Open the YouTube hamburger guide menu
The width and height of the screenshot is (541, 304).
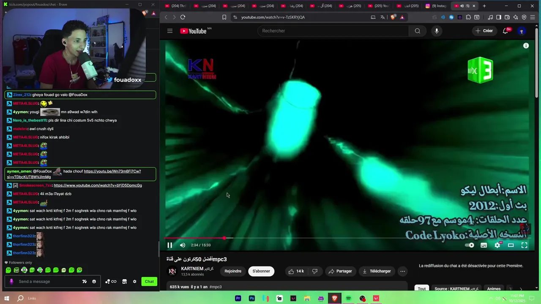[169, 31]
